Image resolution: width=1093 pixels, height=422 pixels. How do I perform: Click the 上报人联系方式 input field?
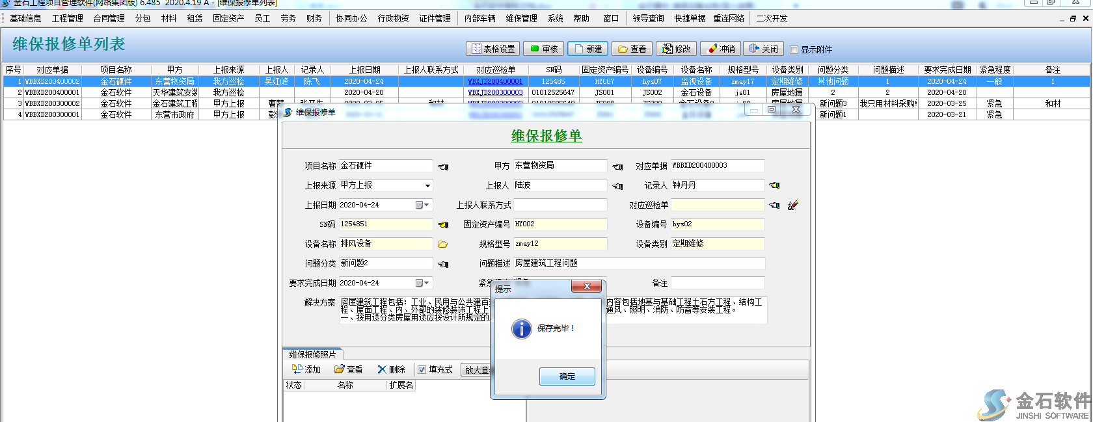point(560,205)
